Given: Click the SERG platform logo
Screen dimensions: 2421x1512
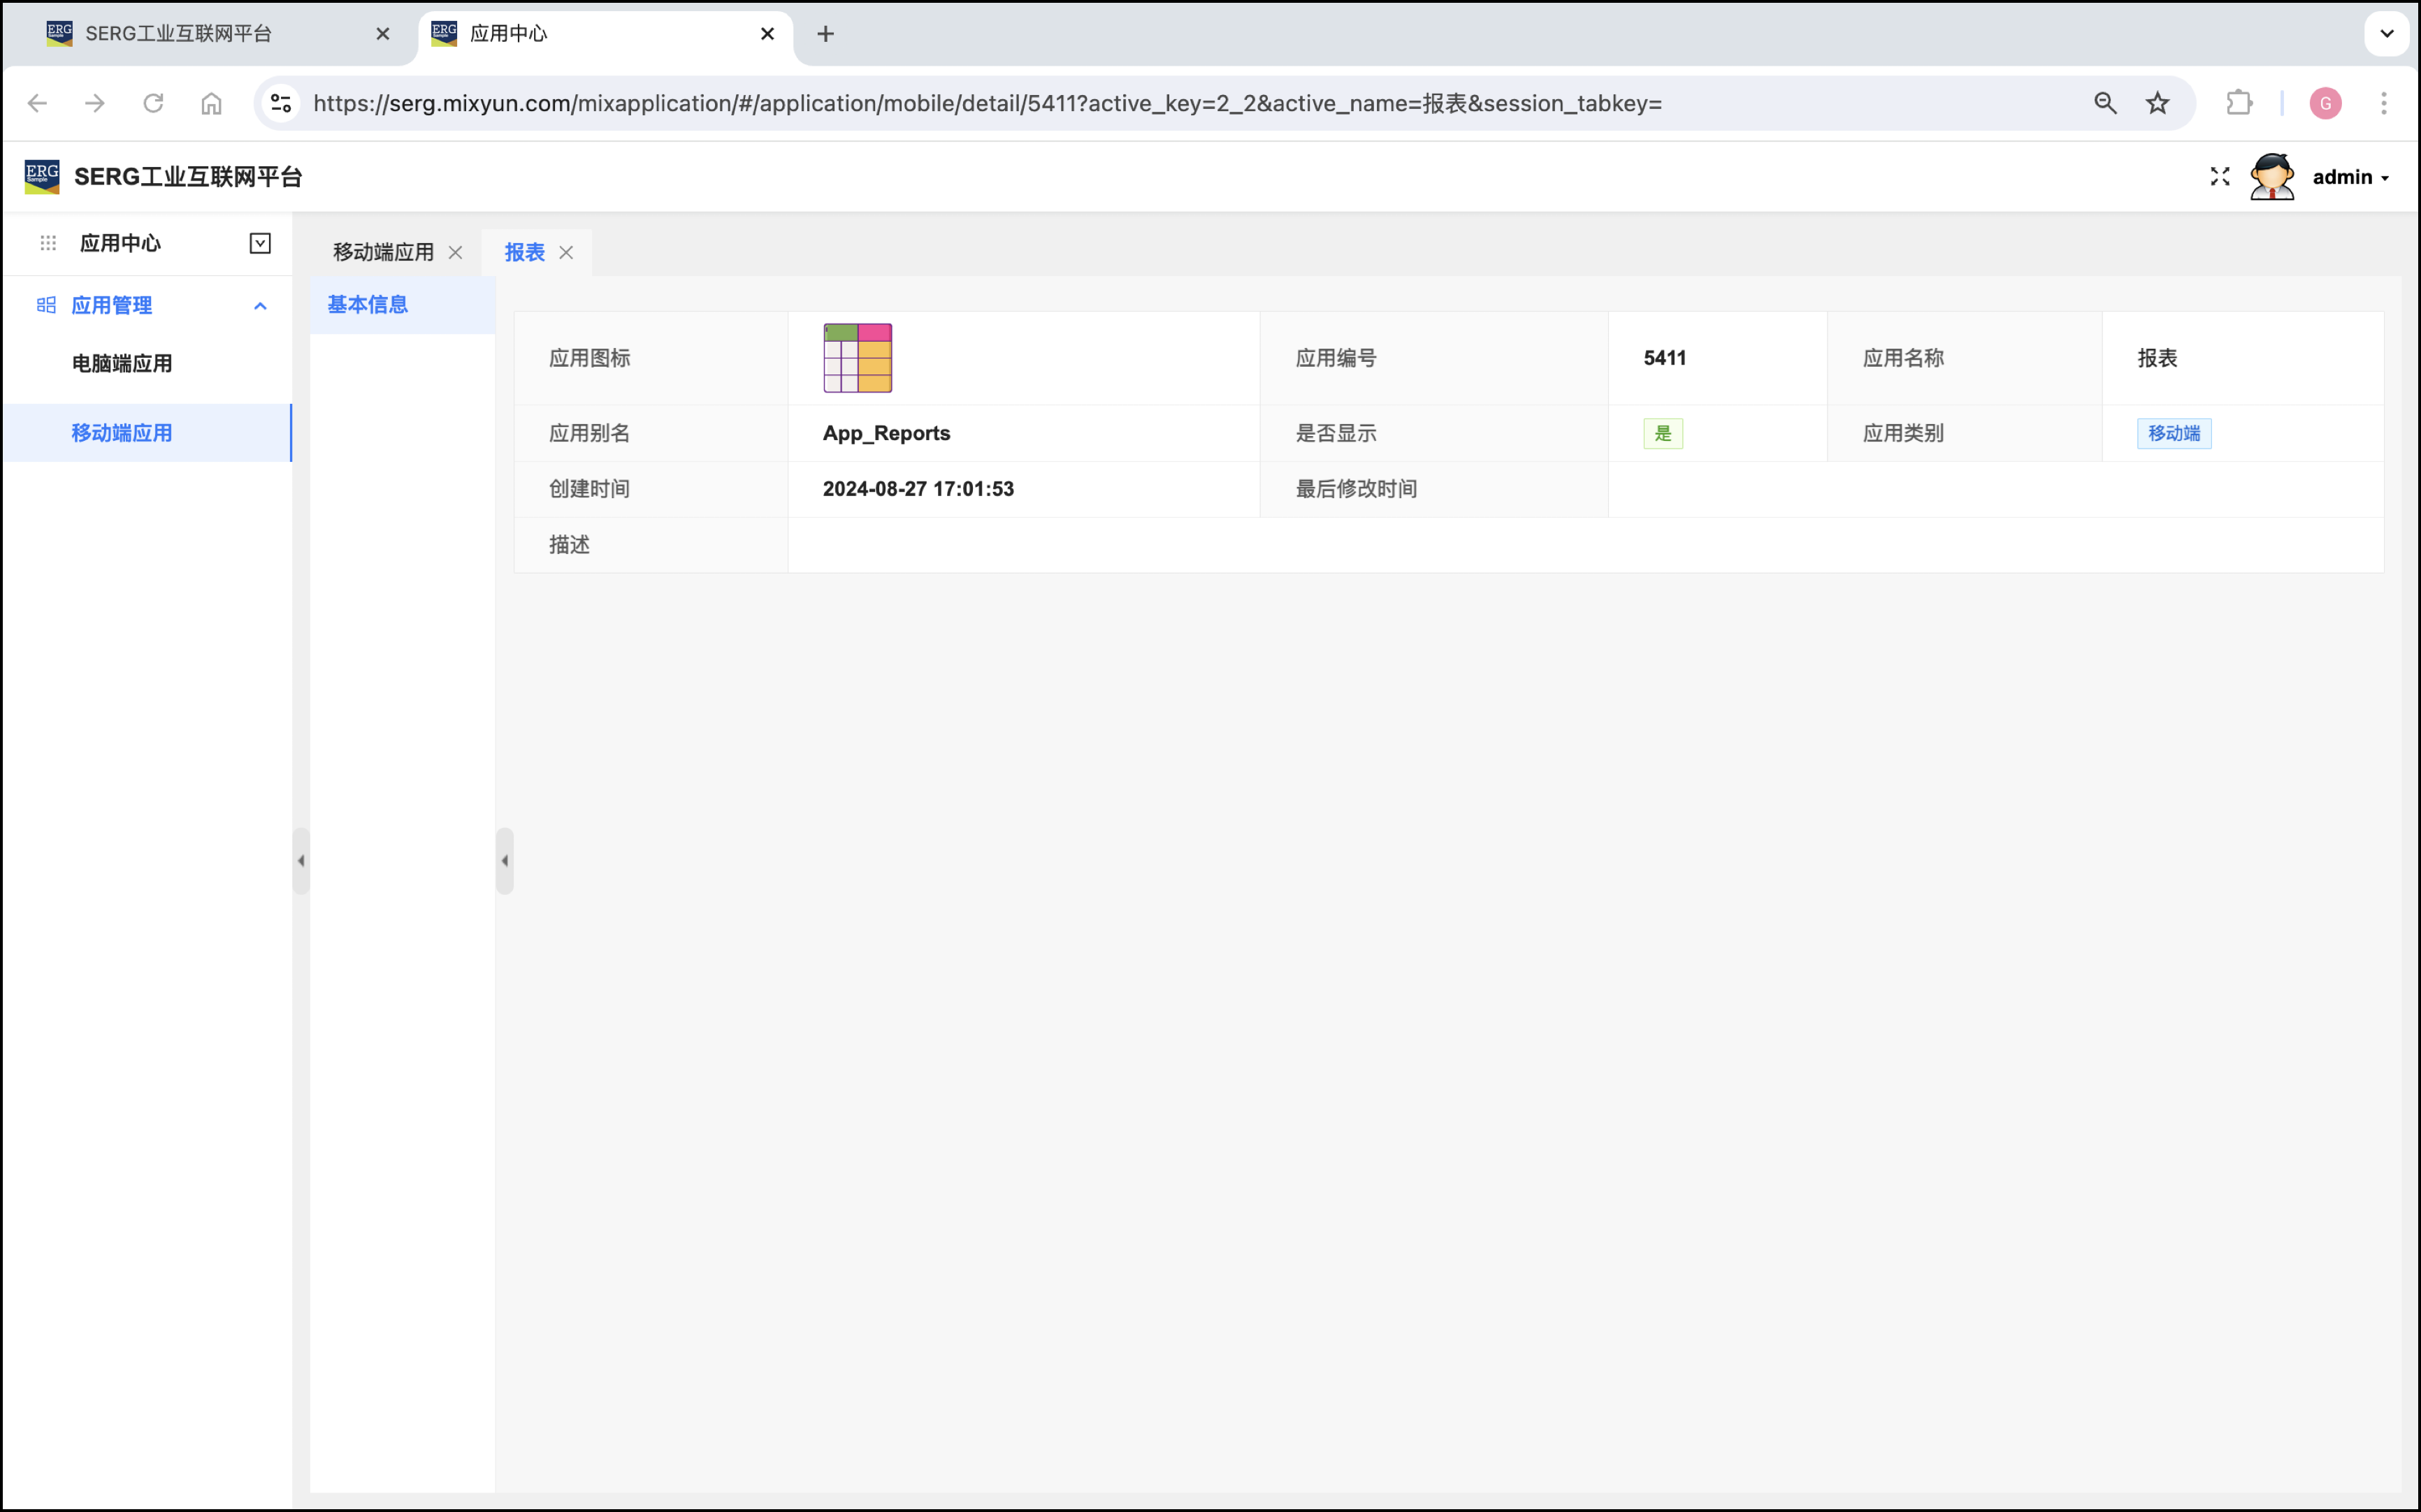Looking at the screenshot, I should click(x=42, y=177).
